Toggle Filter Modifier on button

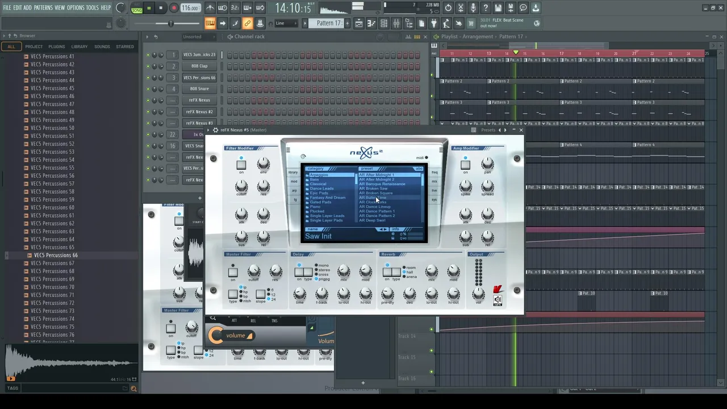pyautogui.click(x=241, y=164)
